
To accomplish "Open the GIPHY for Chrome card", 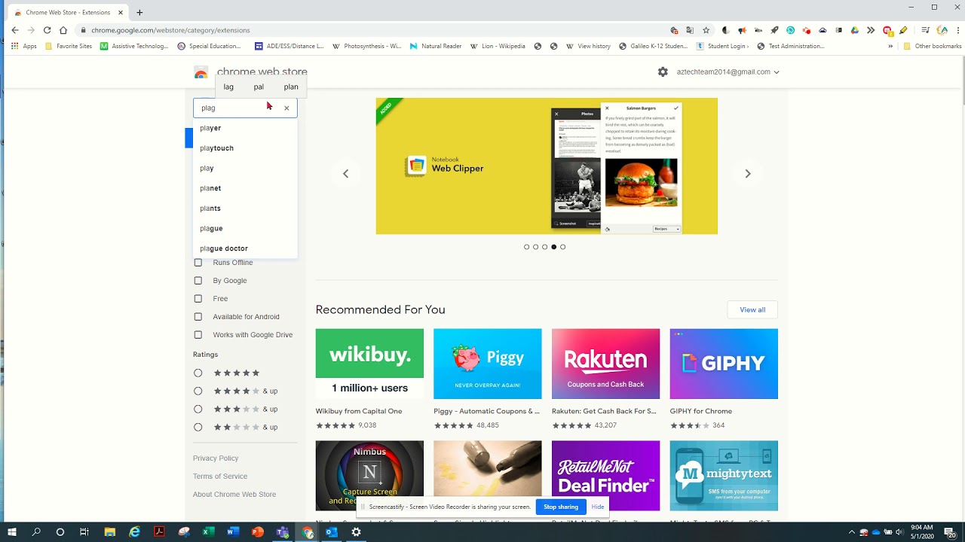I will tap(724, 379).
